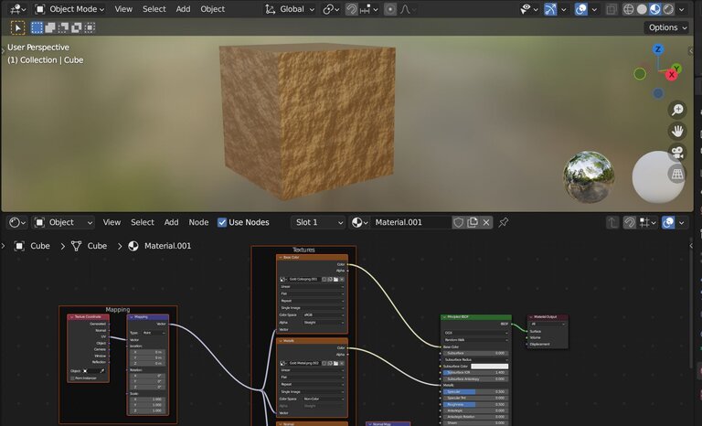Open the Node menu in shader editor

[198, 222]
